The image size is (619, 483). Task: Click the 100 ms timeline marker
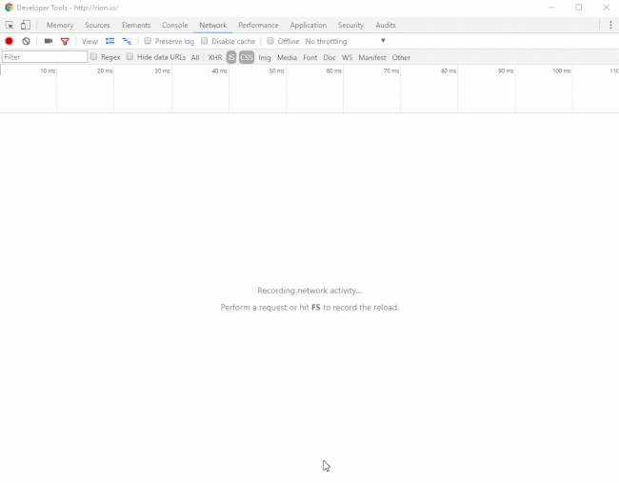561,70
